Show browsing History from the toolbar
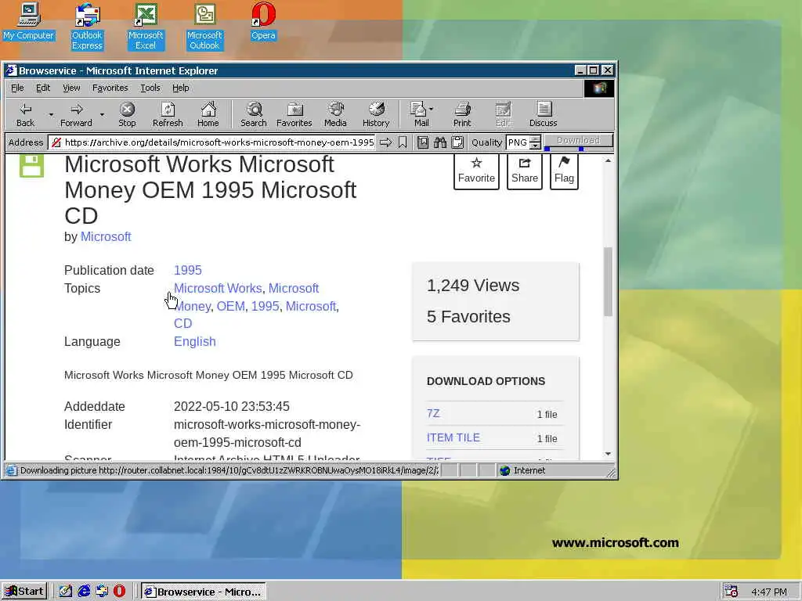 [x=376, y=114]
